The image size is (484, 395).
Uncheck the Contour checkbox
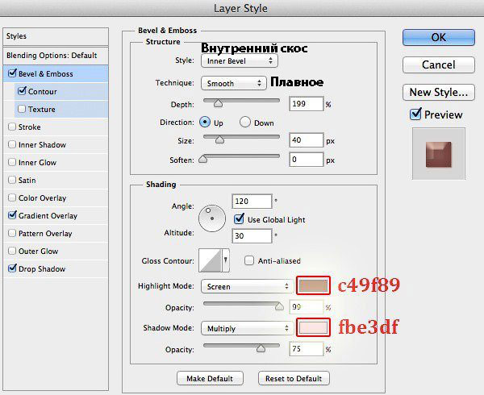point(22,91)
